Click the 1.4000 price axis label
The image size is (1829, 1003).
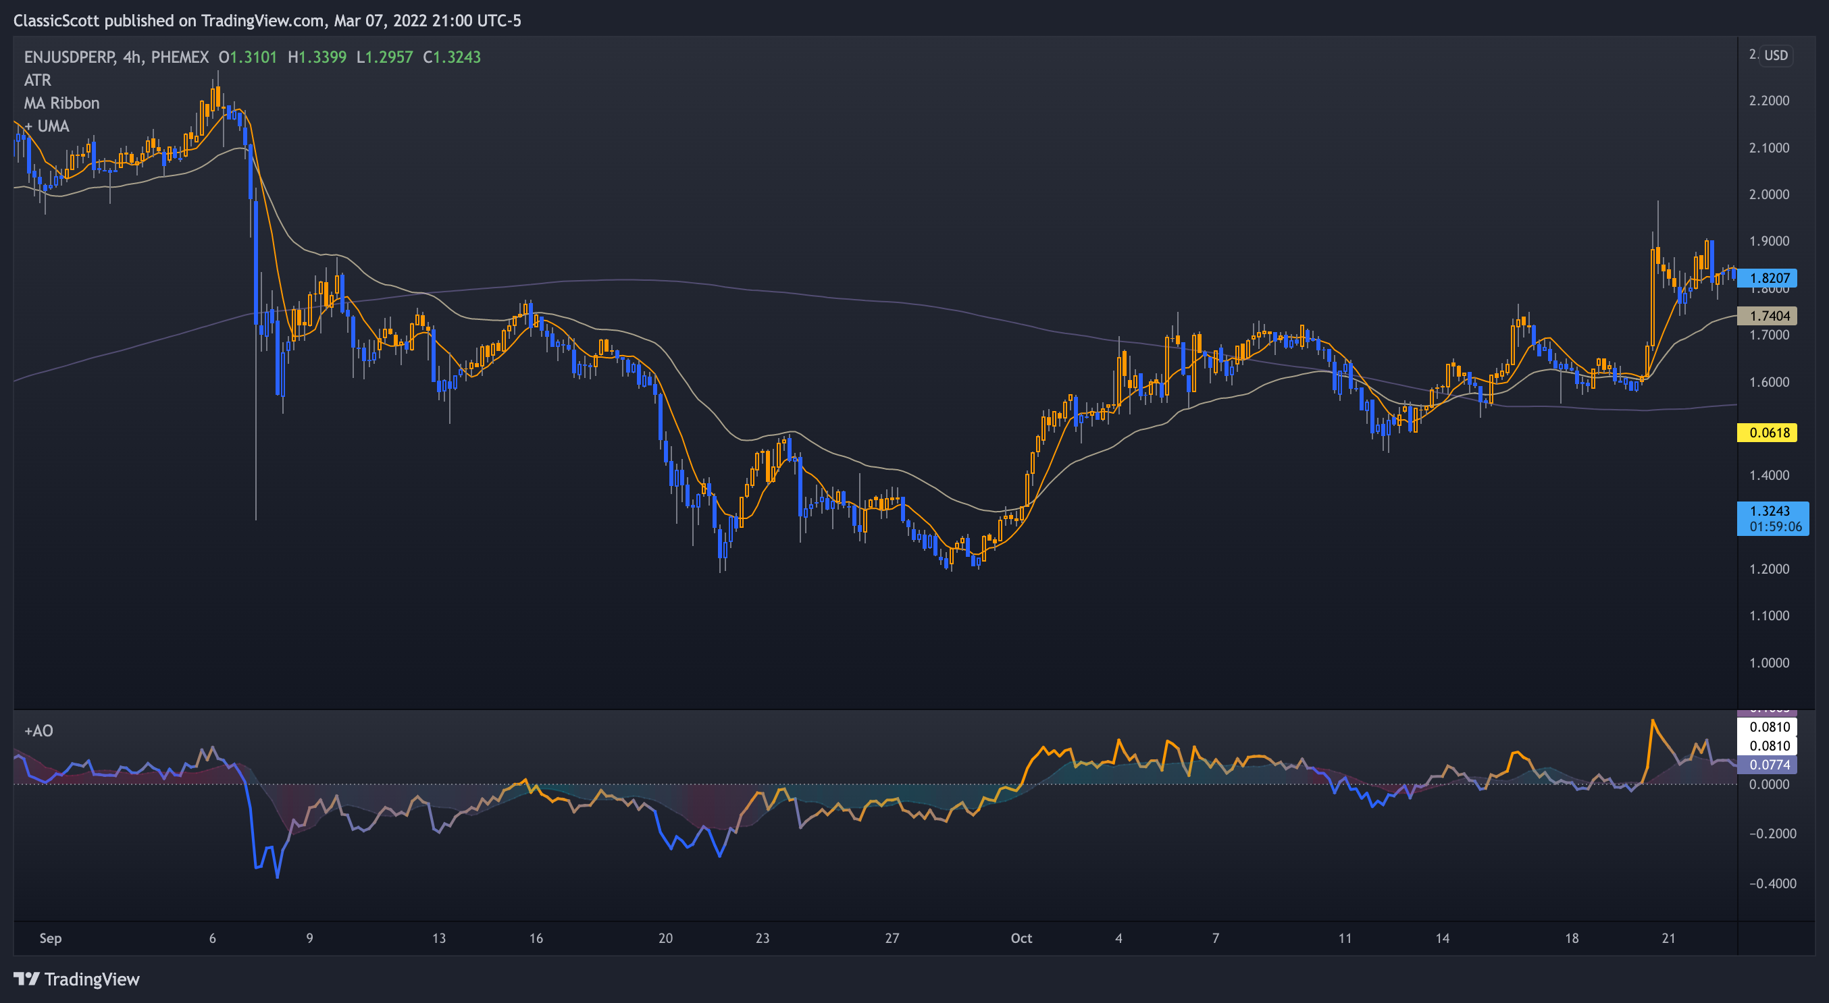[x=1769, y=475]
